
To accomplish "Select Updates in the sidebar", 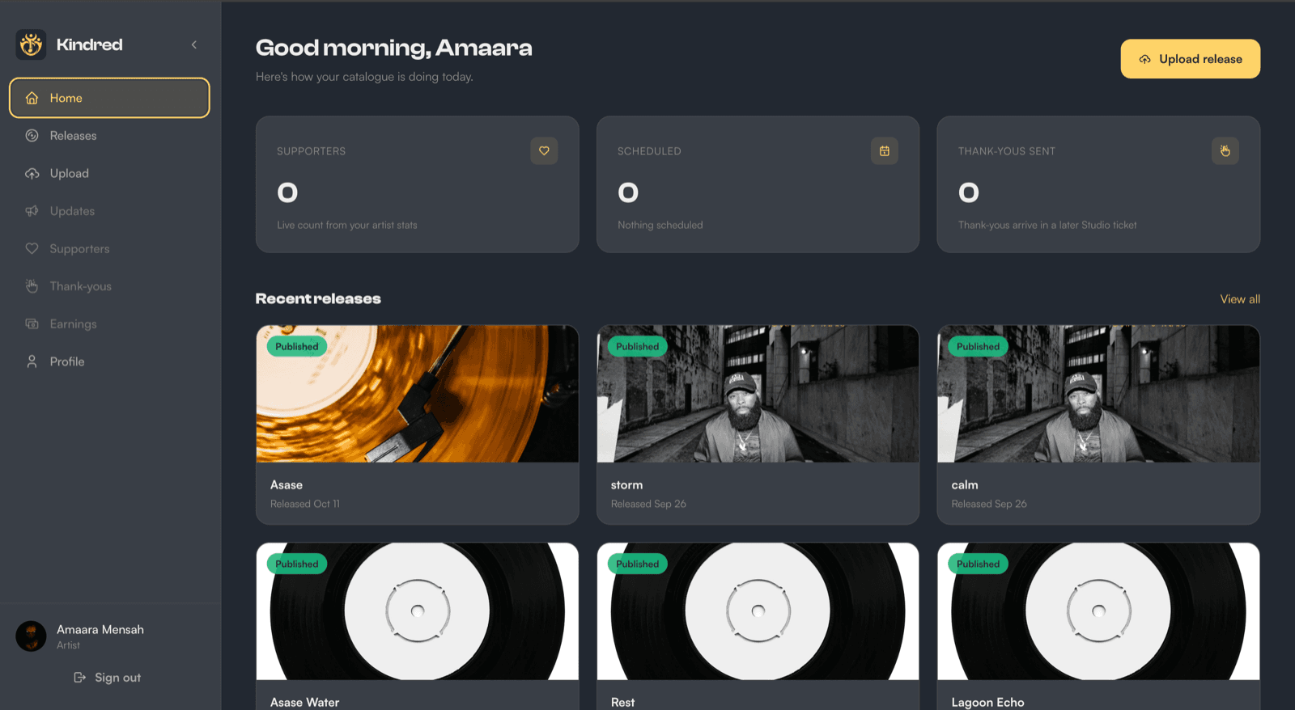I will 109,211.
